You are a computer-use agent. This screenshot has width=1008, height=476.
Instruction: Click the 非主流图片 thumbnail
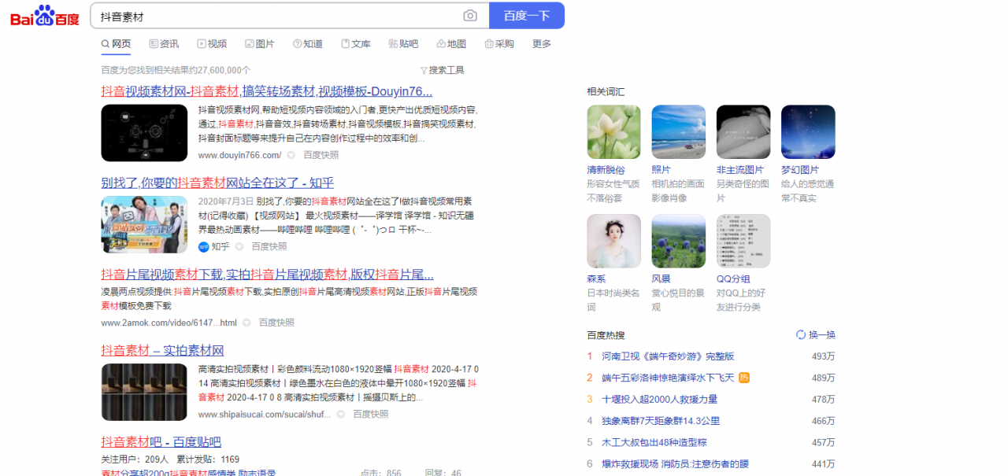point(743,132)
